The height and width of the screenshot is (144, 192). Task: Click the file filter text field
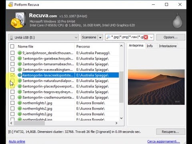pyautogui.click(x=127, y=37)
